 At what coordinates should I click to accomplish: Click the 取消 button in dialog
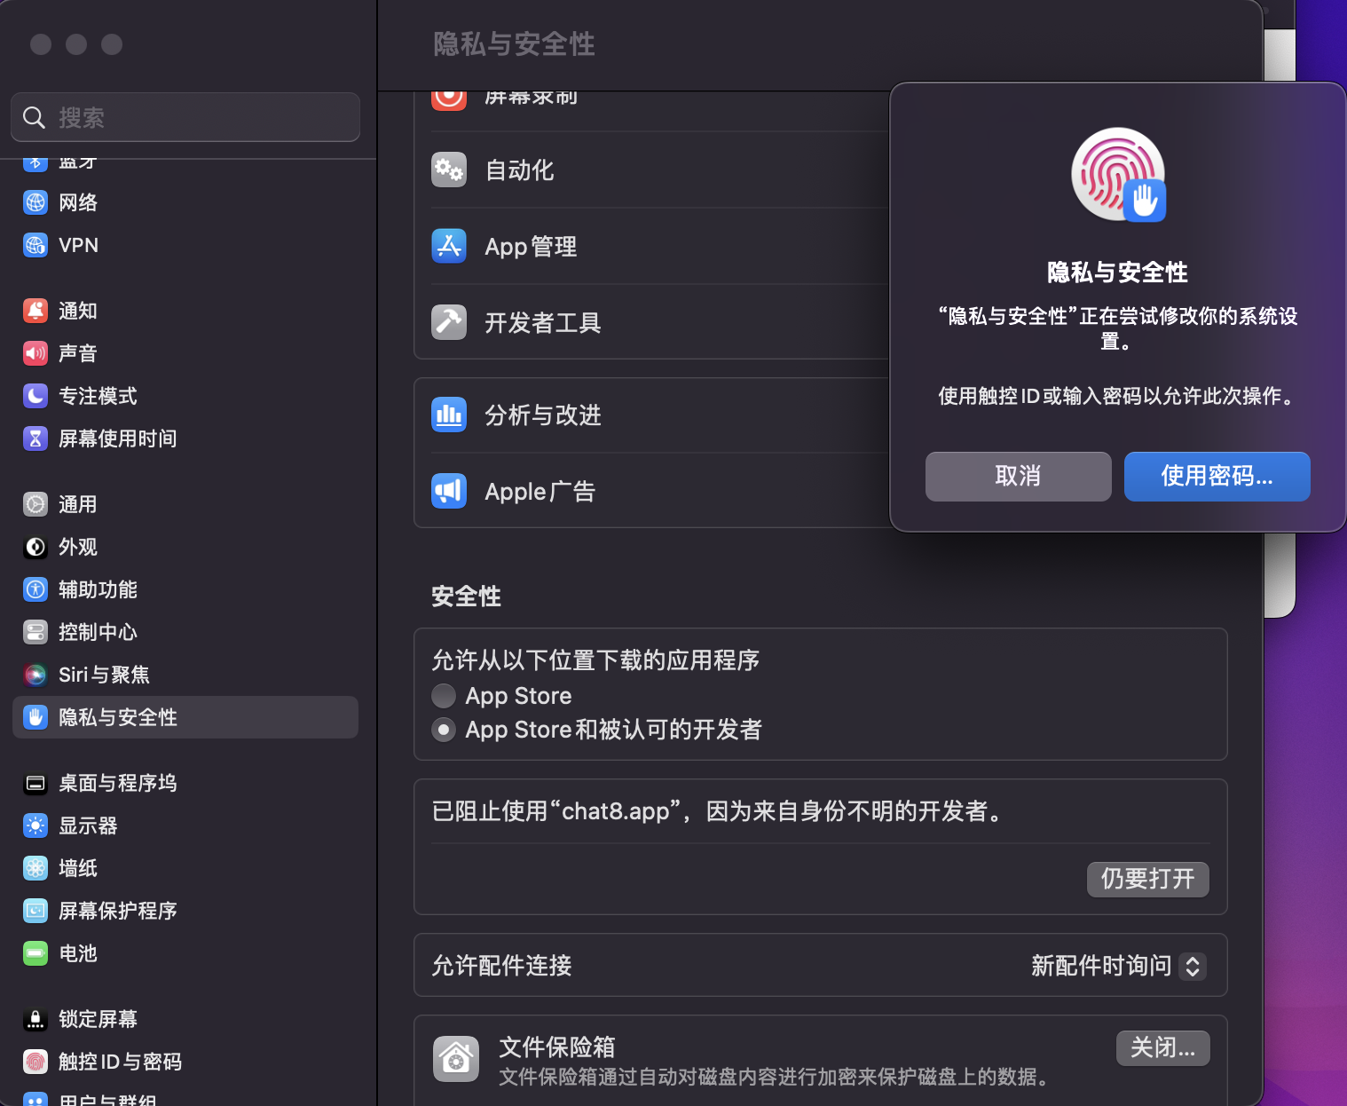[1018, 477]
